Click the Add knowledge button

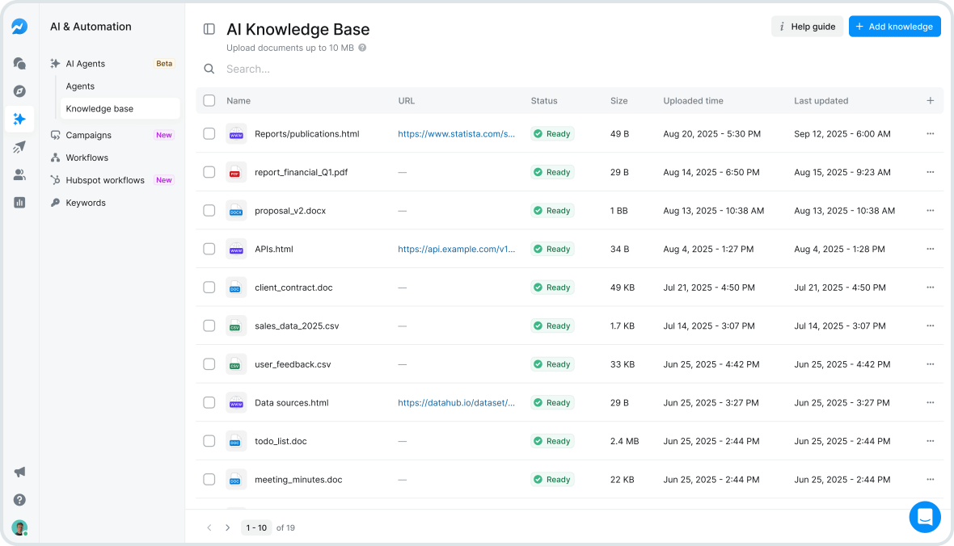coord(894,26)
